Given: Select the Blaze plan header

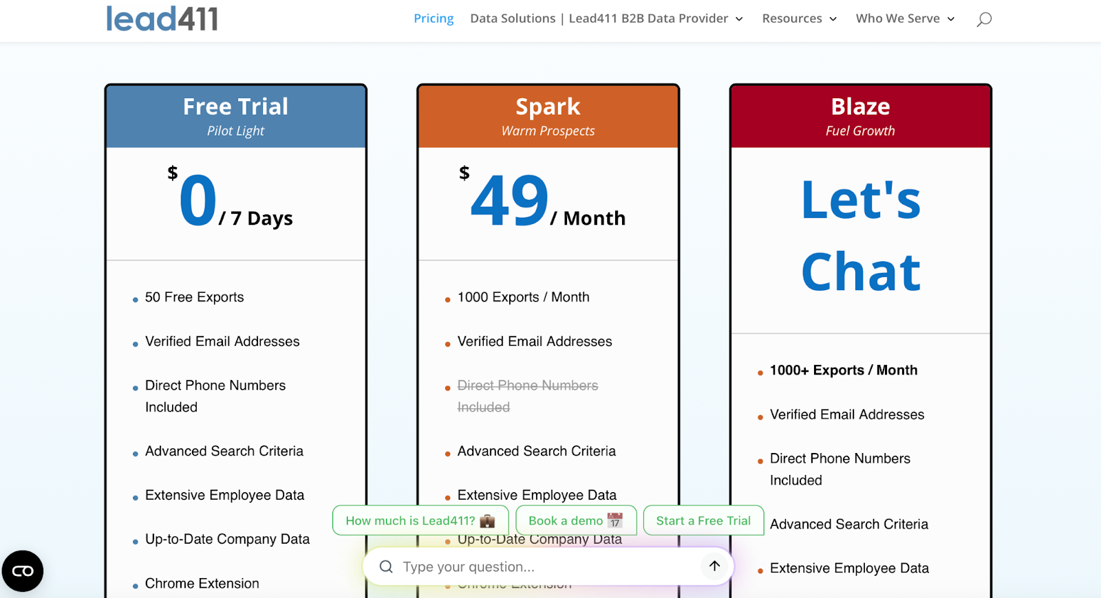Looking at the screenshot, I should point(861,116).
